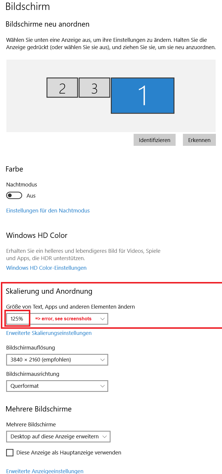Screen dimensions: 222x474
Task: Click the scaling dropdown chevron arrow
Action: (102, 319)
